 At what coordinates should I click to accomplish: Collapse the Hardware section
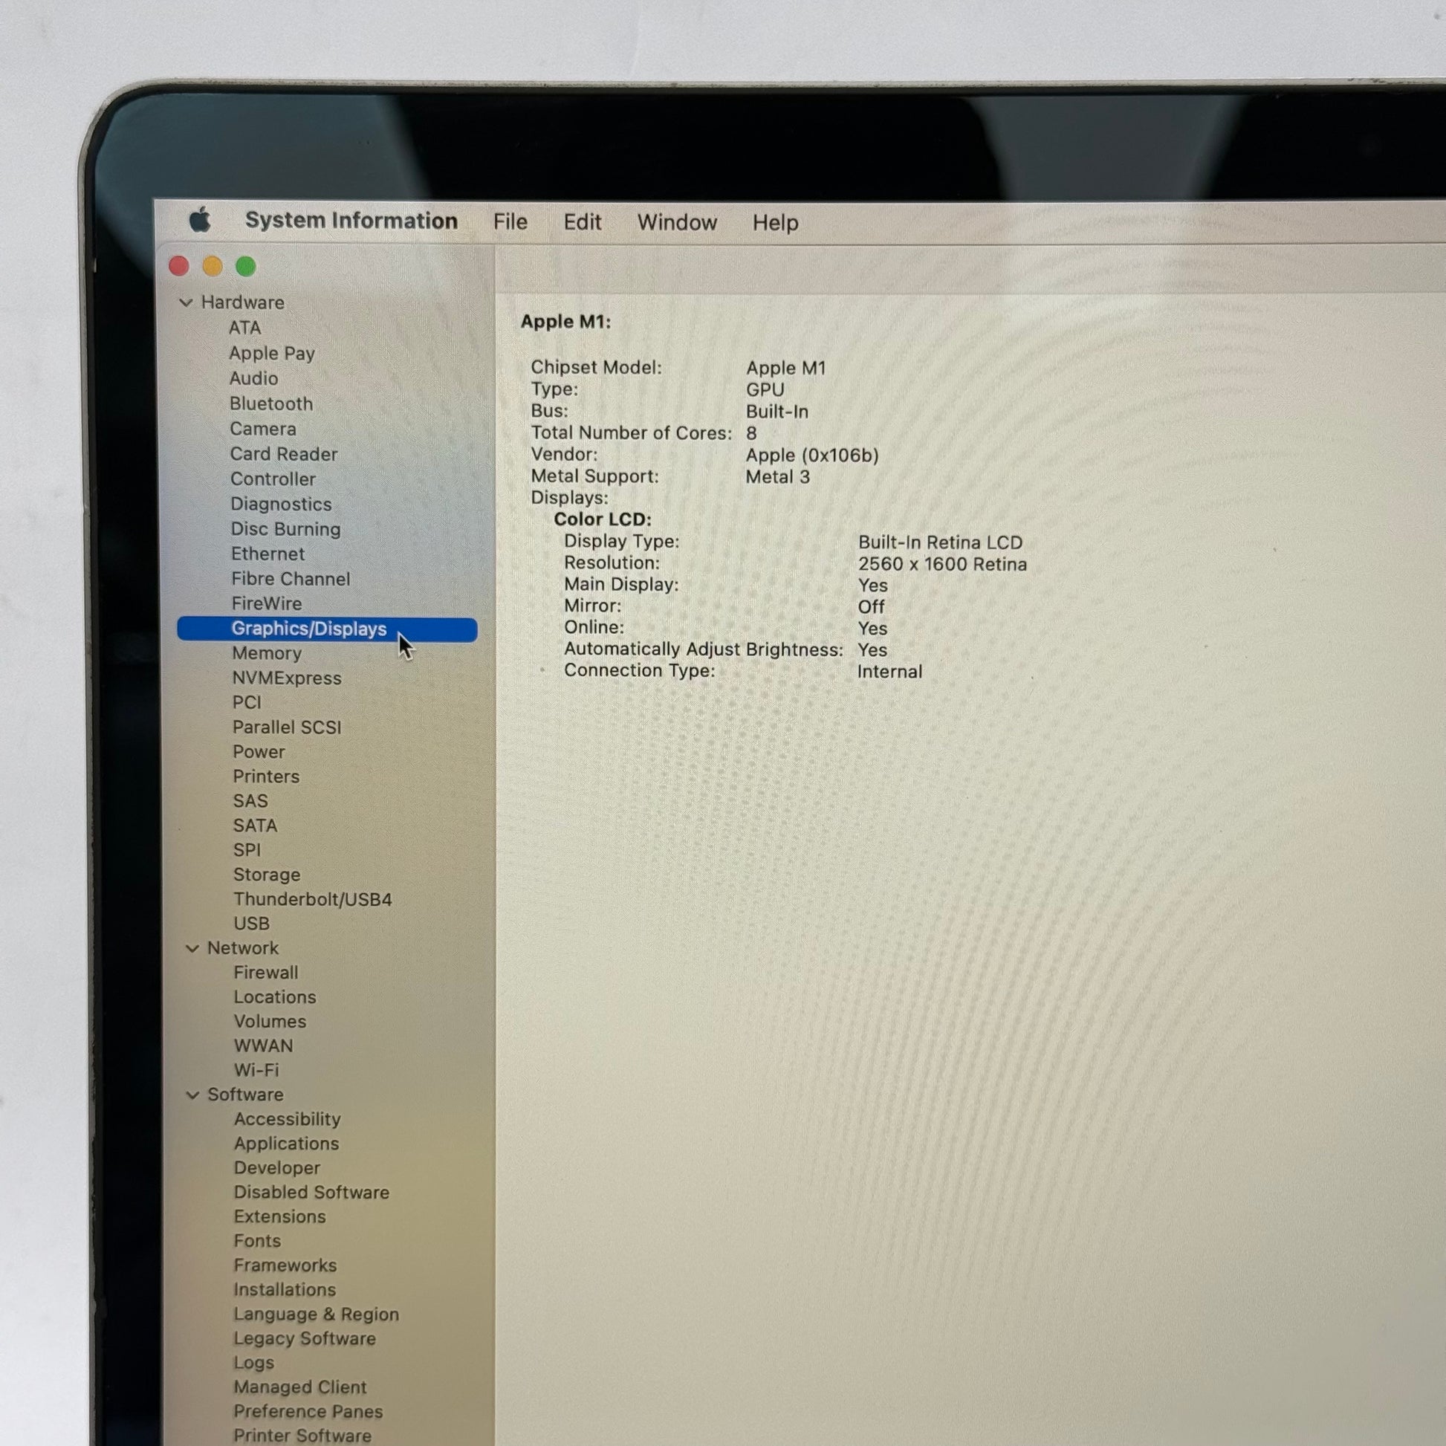click(x=187, y=302)
